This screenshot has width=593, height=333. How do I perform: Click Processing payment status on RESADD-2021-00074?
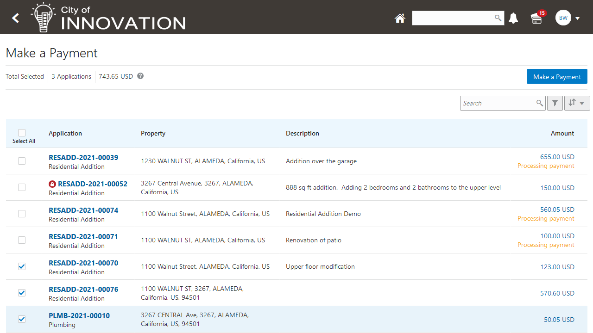[545, 218]
